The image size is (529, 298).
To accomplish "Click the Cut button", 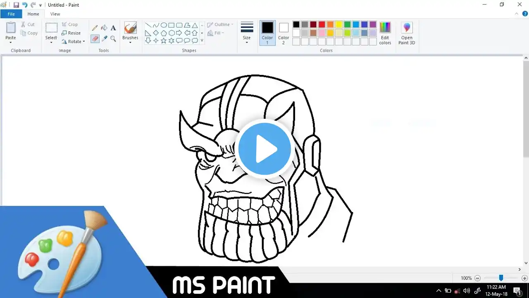I will [28, 24].
